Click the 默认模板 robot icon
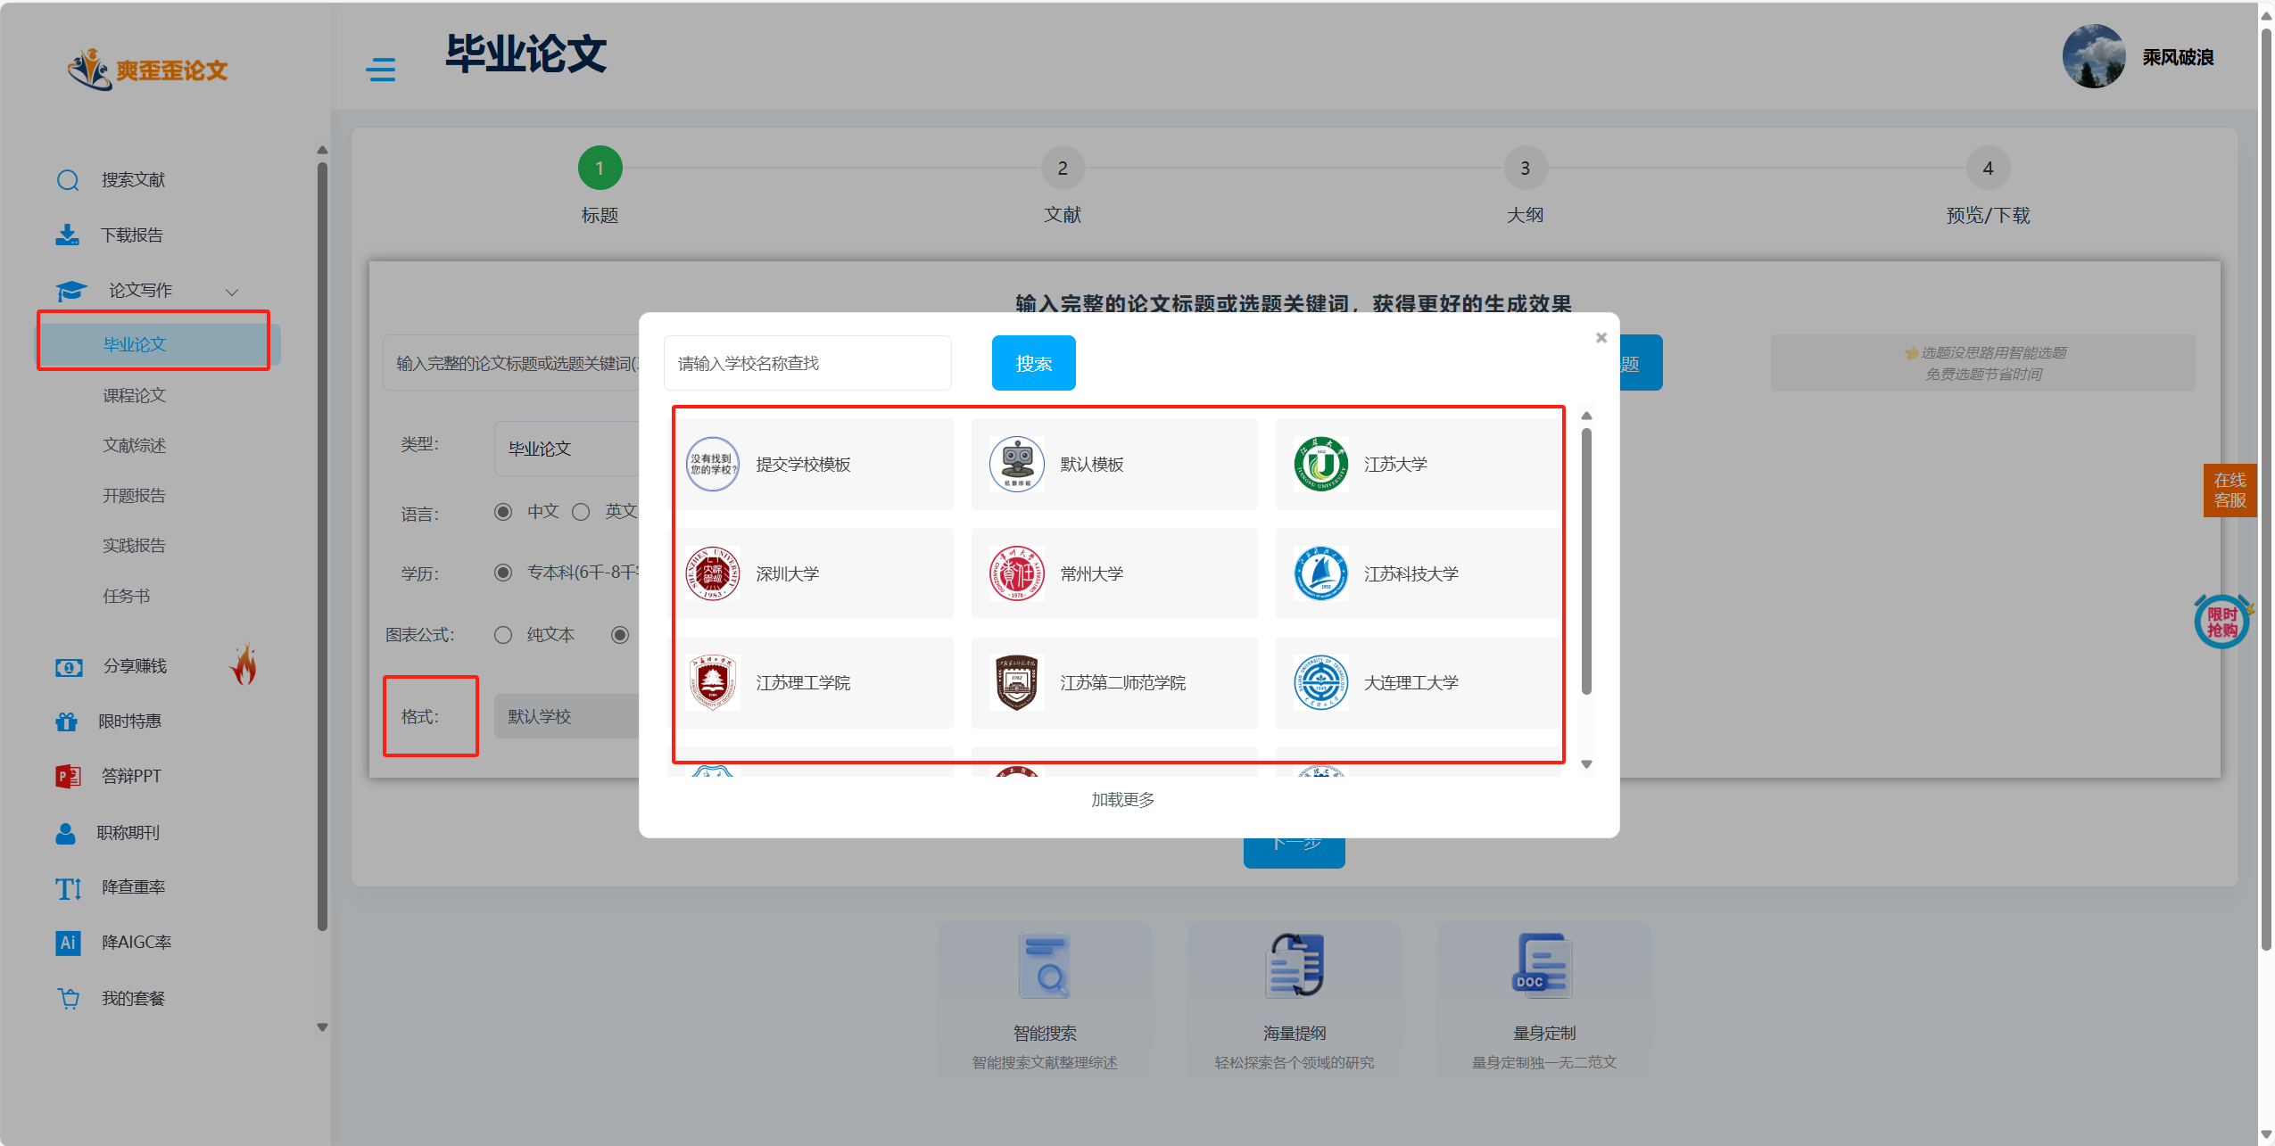Screen dimensions: 2275x1146 [1016, 464]
